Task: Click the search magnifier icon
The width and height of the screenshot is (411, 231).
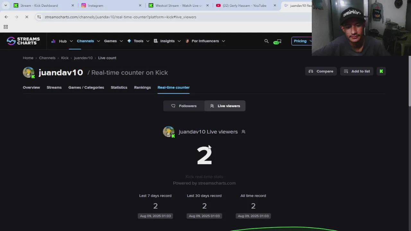Action: click(267, 41)
